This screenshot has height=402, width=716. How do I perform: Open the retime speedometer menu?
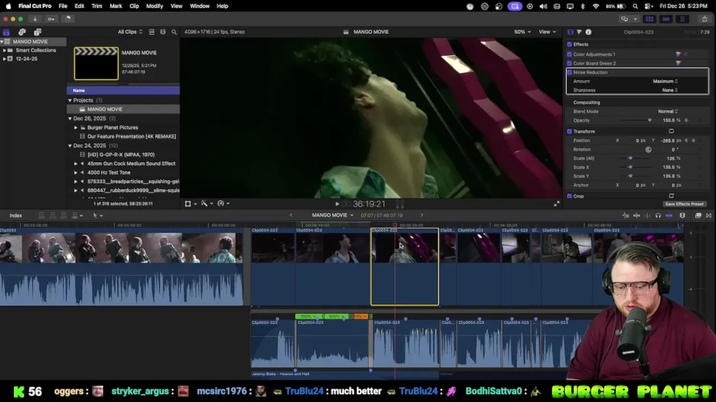coord(223,204)
